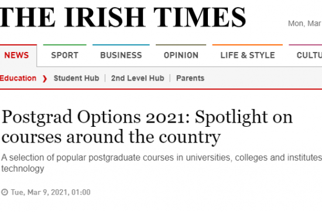Click the clock icon beside the publish date

coord(5,192)
